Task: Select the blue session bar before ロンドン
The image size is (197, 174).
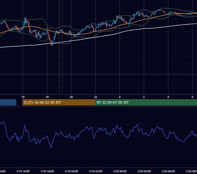Action: point(8,102)
